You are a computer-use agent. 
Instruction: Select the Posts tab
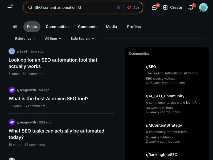[x=32, y=27]
